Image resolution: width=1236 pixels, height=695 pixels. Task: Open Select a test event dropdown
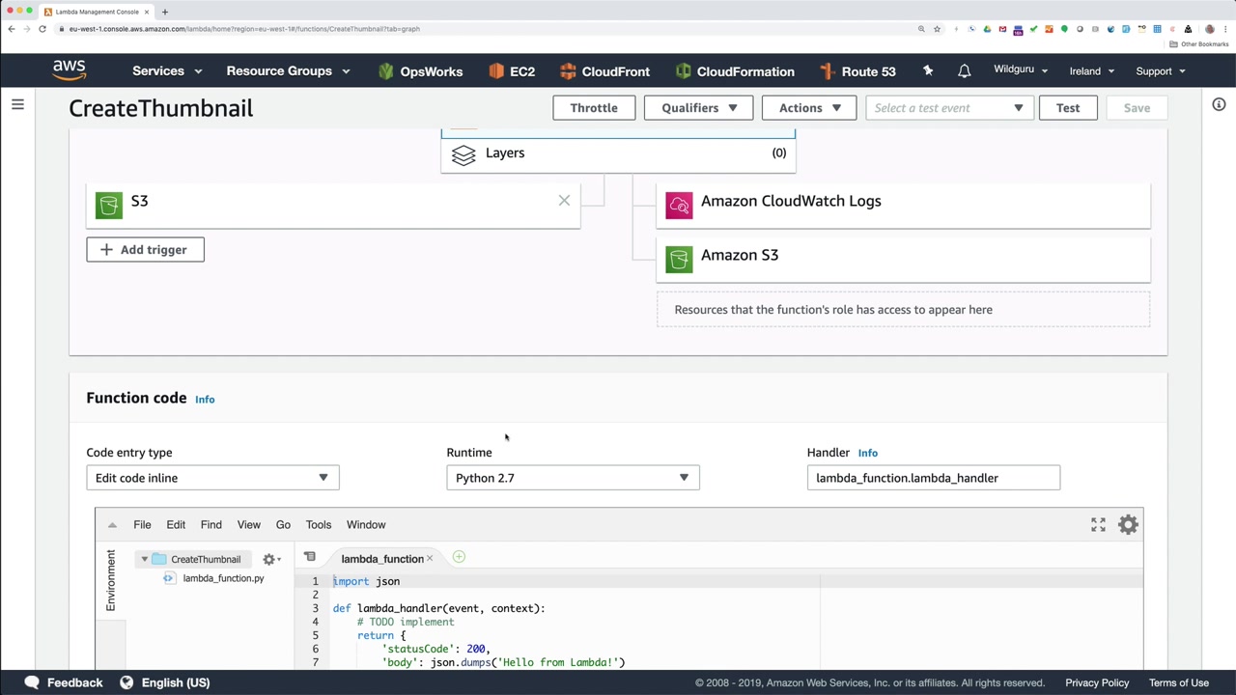coord(949,108)
